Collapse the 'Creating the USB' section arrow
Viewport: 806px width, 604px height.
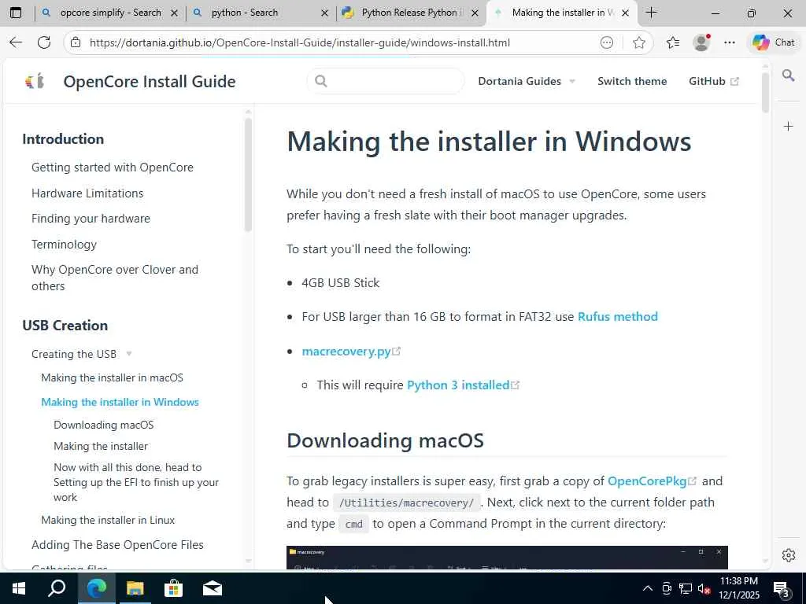[x=129, y=354]
